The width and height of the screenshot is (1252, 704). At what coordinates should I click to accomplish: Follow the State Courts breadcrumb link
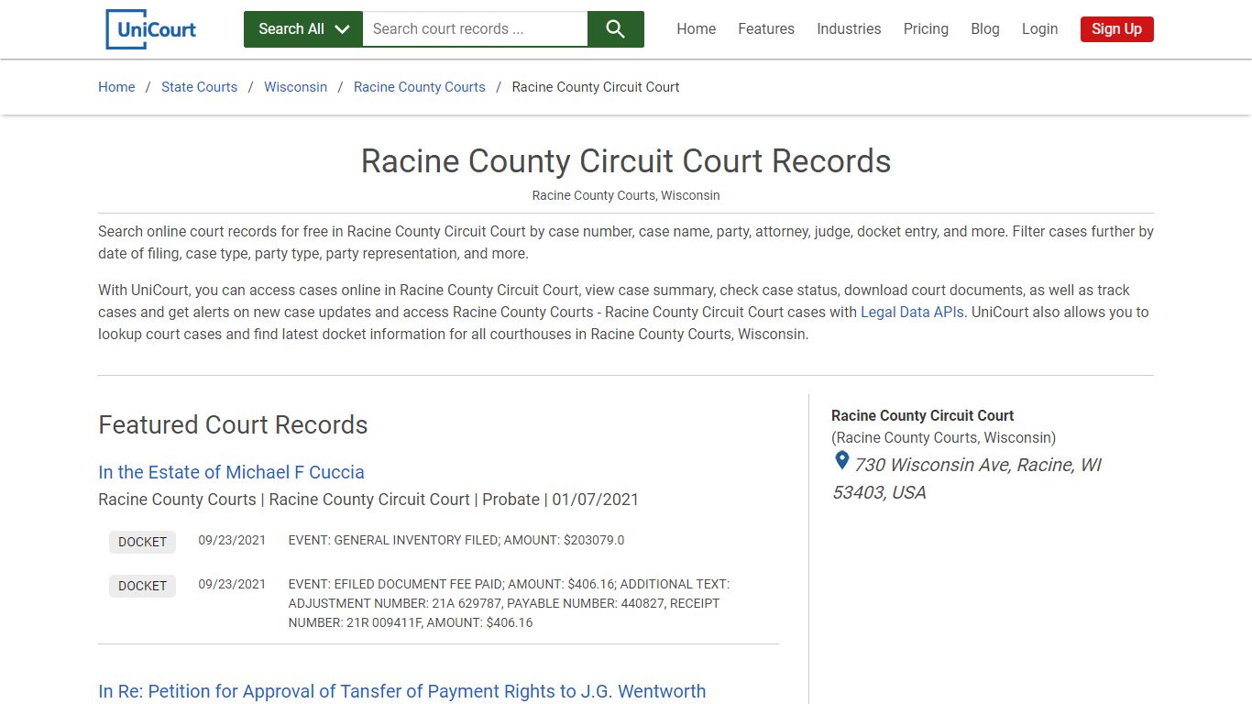[199, 87]
